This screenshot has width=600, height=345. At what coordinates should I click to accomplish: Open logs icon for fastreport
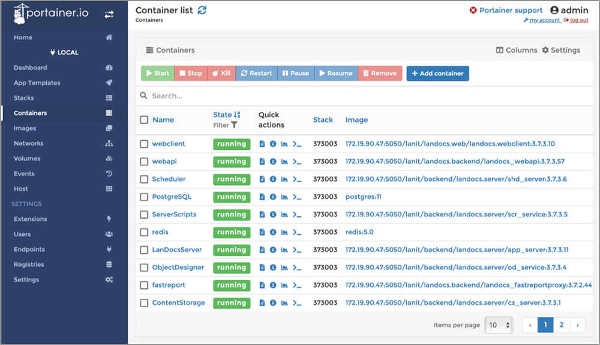[x=262, y=285]
